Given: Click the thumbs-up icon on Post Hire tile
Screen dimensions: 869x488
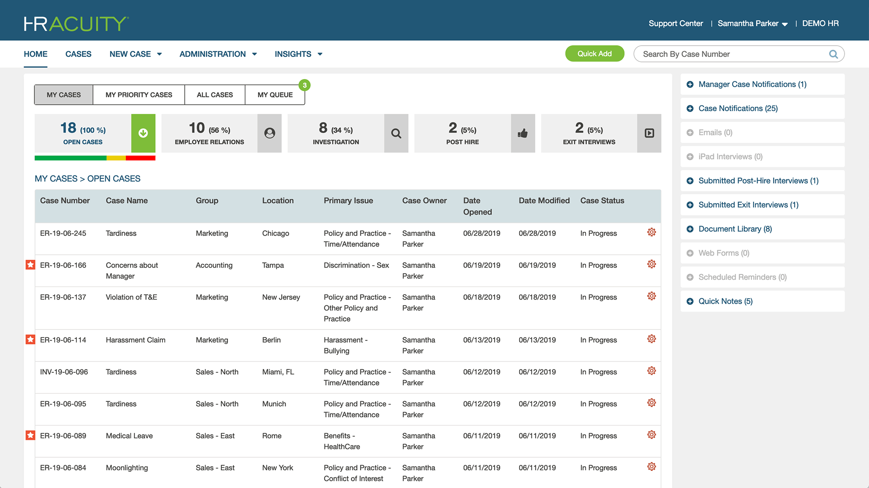Looking at the screenshot, I should [x=523, y=133].
